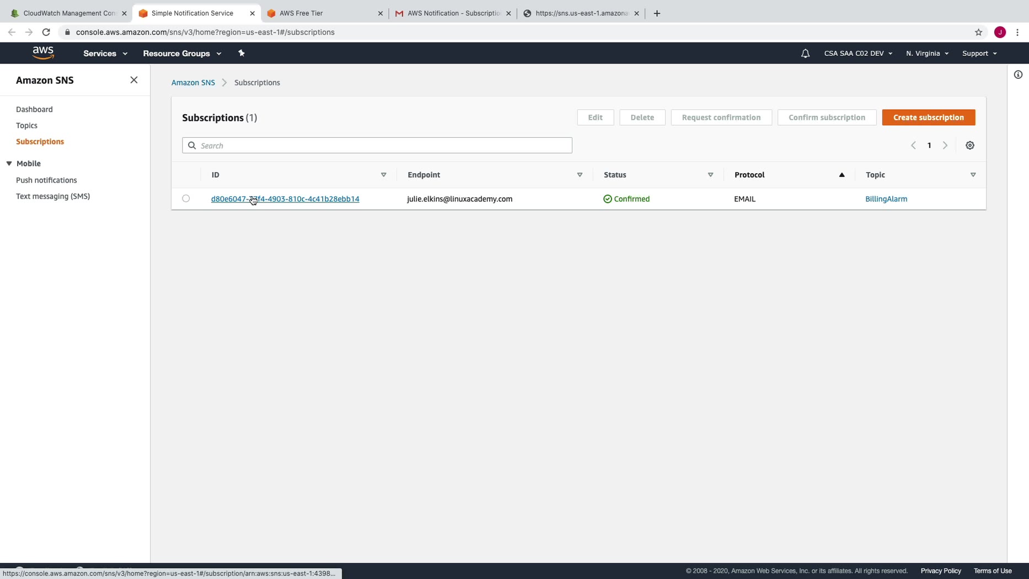
Task: Open the Services dropdown menu
Action: coord(105,53)
